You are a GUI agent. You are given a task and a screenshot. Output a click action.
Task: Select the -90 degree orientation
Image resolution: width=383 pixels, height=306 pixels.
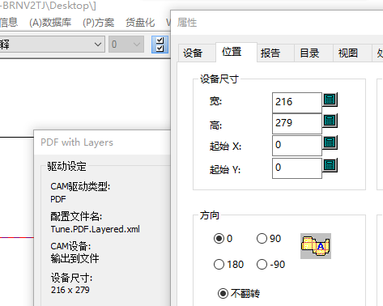tap(270, 265)
